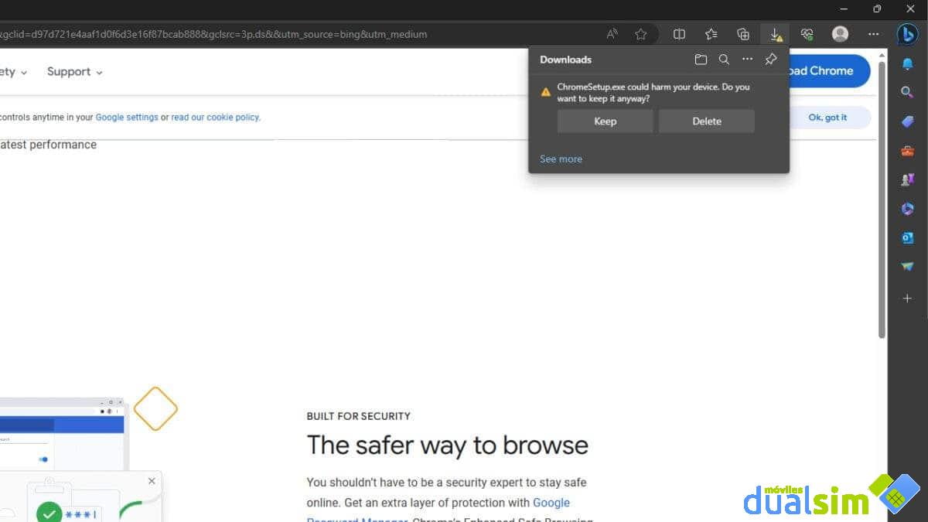Screen dimensions: 928x522
Task: Click the warning triangle next to ChromeSetup.exe
Action: (546, 91)
